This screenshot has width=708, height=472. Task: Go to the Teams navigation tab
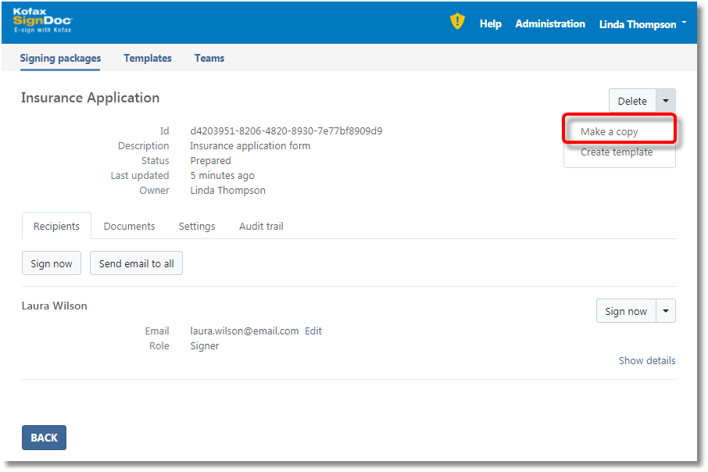click(x=209, y=58)
